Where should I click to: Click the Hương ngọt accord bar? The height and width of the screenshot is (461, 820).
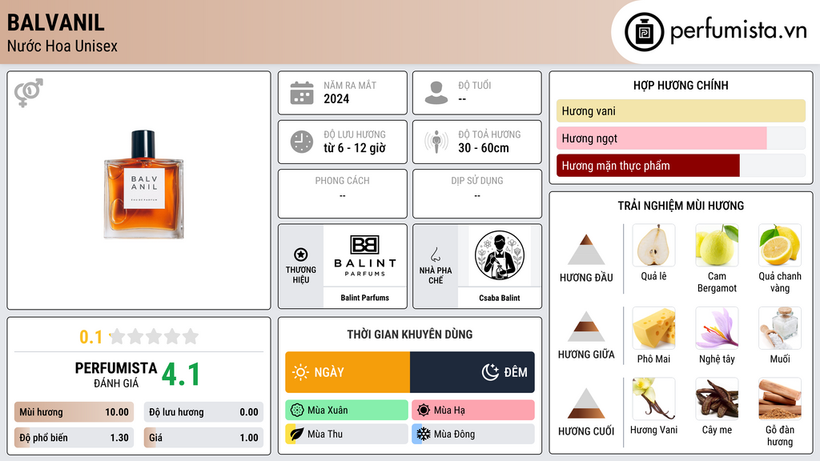[681, 138]
